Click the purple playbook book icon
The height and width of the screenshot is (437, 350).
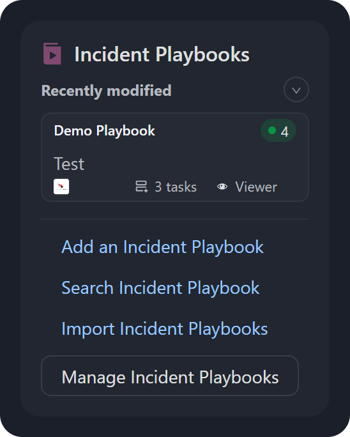pos(52,54)
